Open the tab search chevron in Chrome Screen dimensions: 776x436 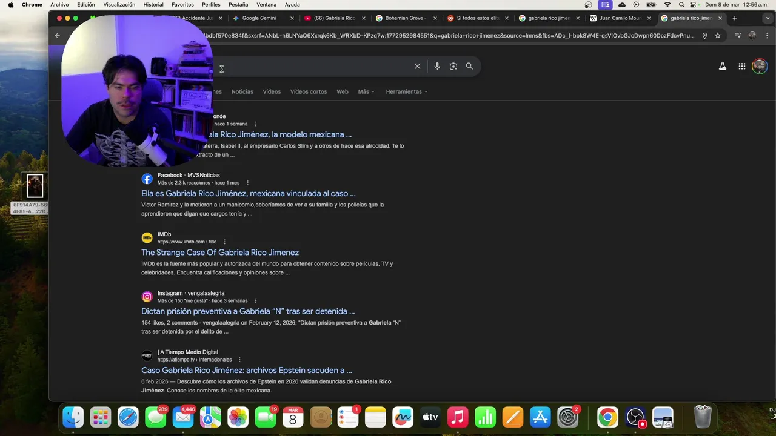768,18
